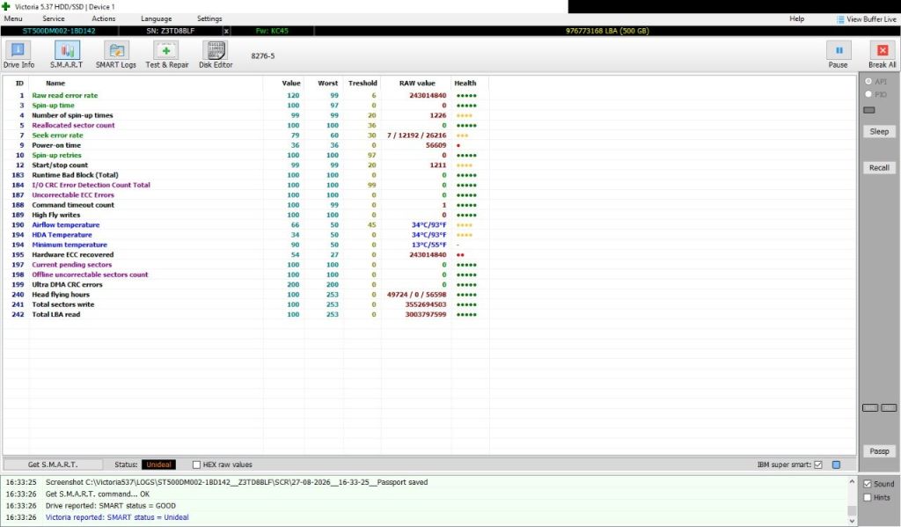The height and width of the screenshot is (527, 901).
Task: Open the Help menu
Action: pyautogui.click(x=797, y=19)
